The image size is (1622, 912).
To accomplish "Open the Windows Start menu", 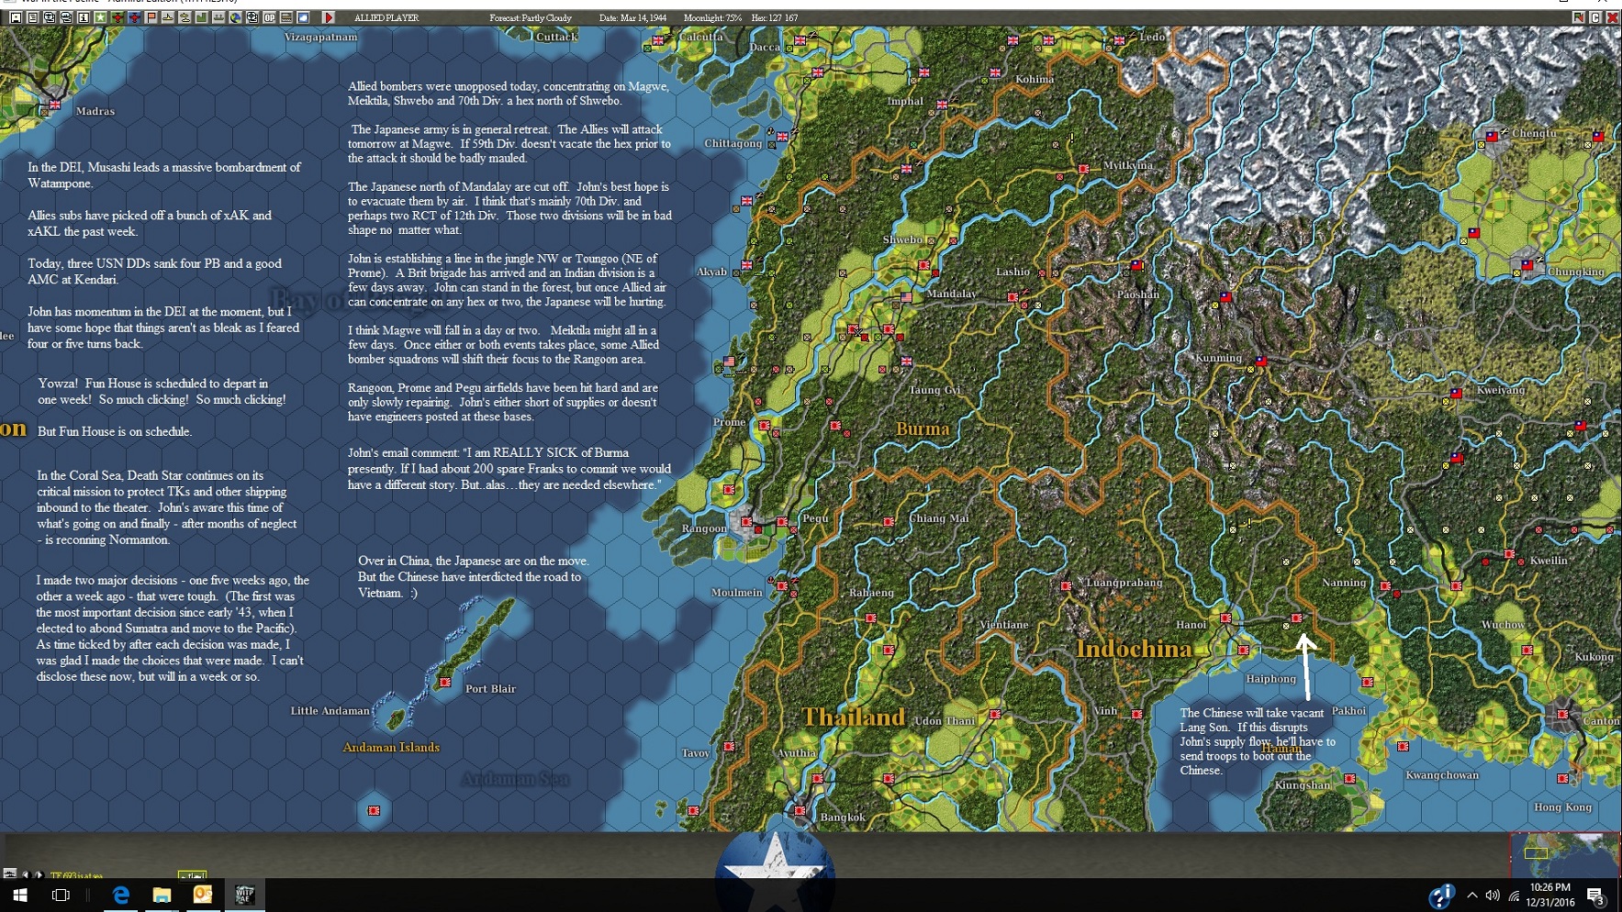I will tap(19, 895).
